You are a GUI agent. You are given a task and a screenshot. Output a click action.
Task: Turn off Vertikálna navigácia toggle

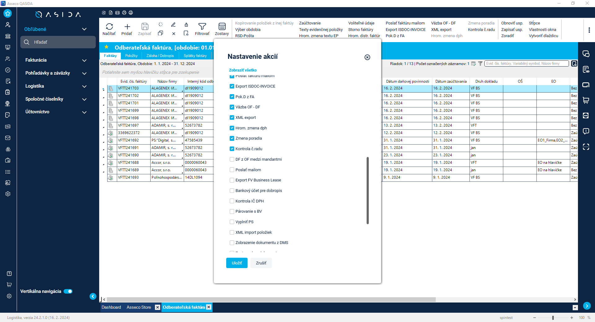point(68,291)
